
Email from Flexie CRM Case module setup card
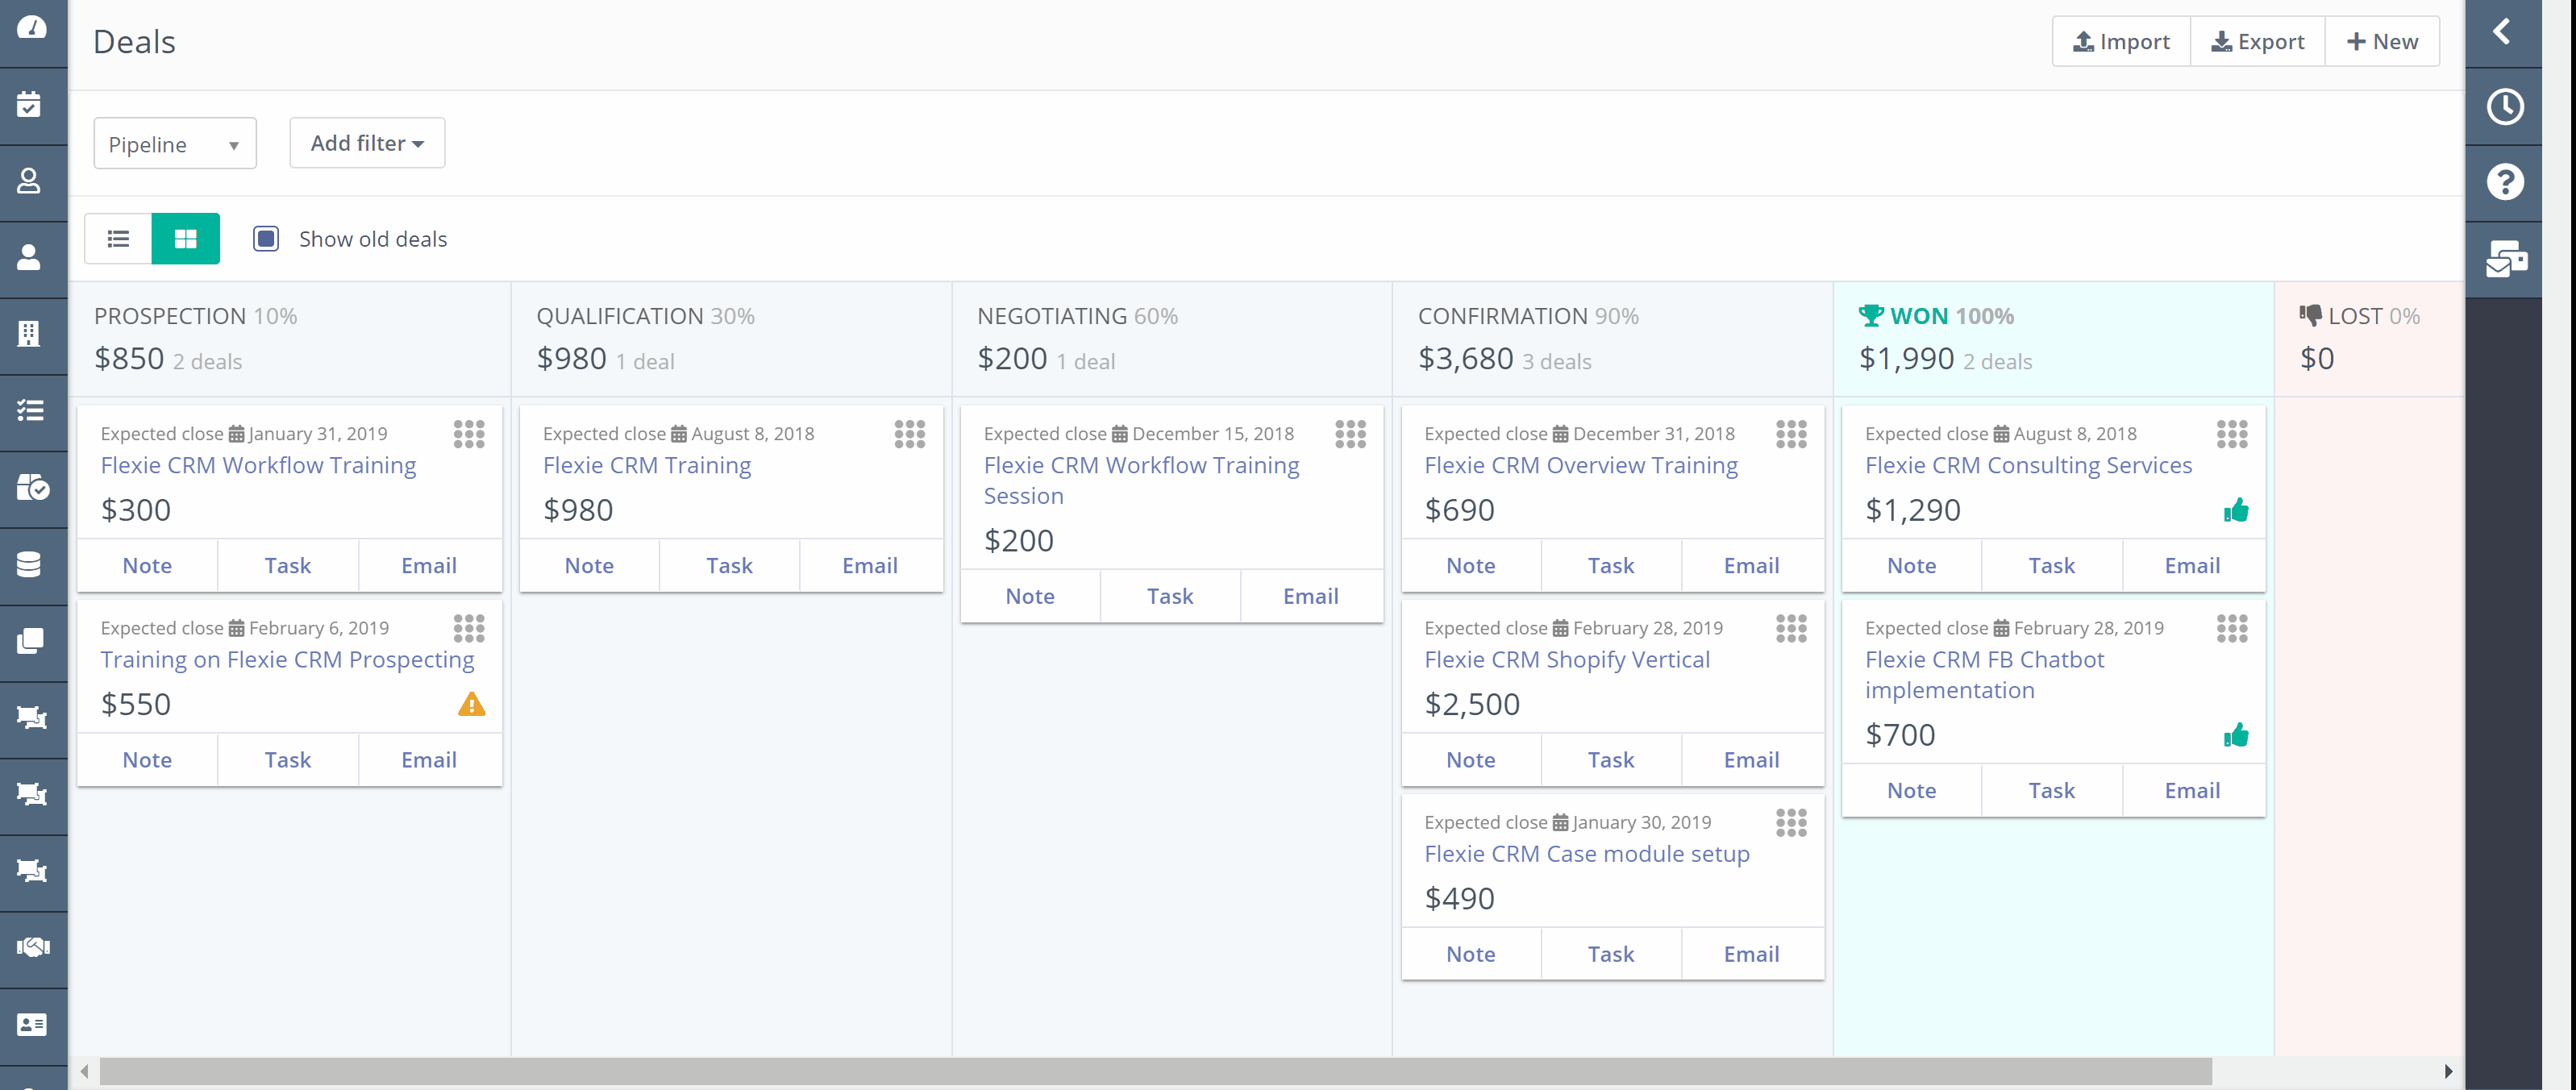click(1752, 955)
